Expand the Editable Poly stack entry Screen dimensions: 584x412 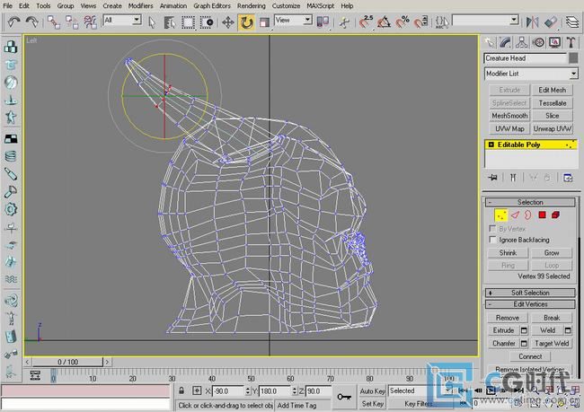[491, 145]
